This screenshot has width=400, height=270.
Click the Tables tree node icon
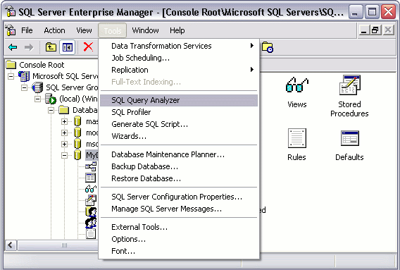[91, 178]
